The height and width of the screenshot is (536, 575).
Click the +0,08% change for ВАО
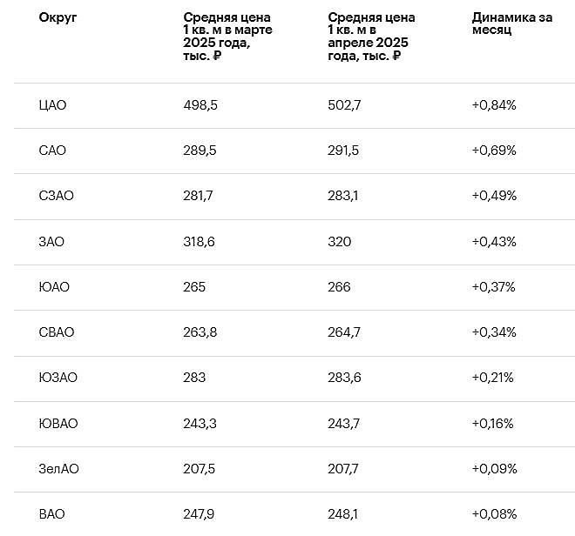tap(494, 514)
